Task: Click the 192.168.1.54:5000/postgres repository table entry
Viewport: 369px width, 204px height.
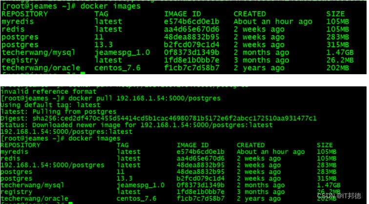Action: [53, 165]
